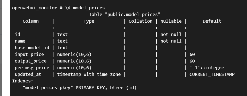Click the output_price column name
The width and height of the screenshot is (247, 96).
coord(30,61)
